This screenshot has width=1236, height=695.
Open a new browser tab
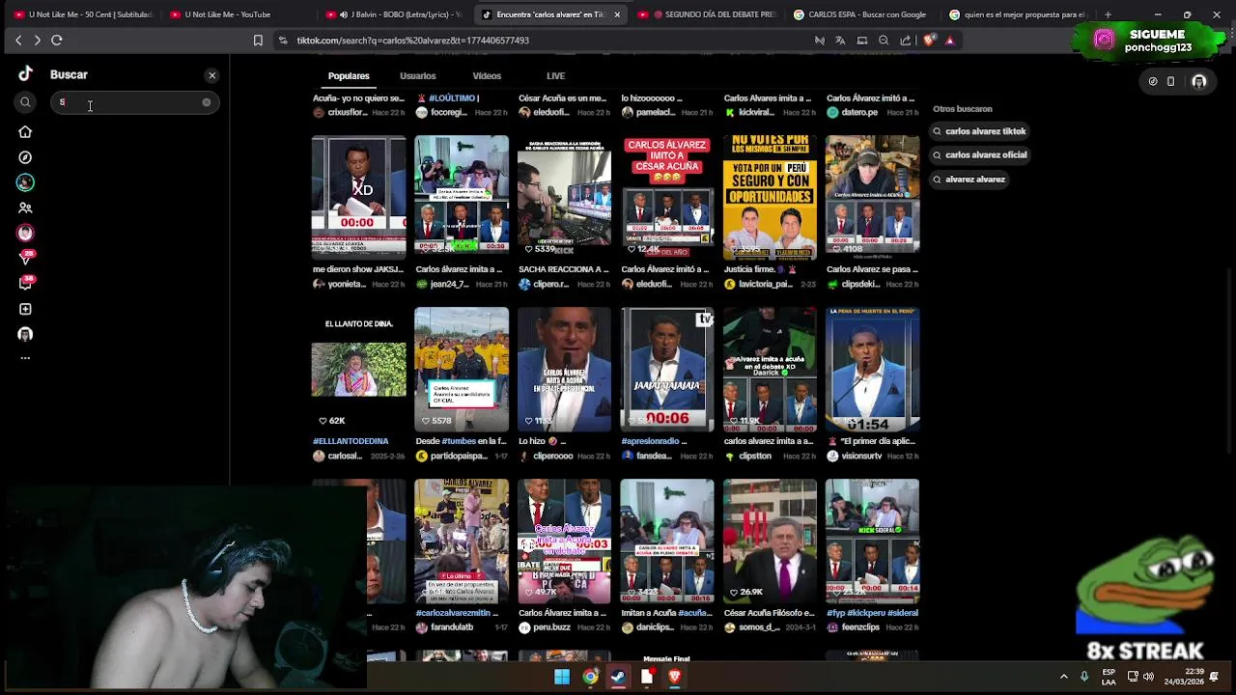tap(1108, 14)
